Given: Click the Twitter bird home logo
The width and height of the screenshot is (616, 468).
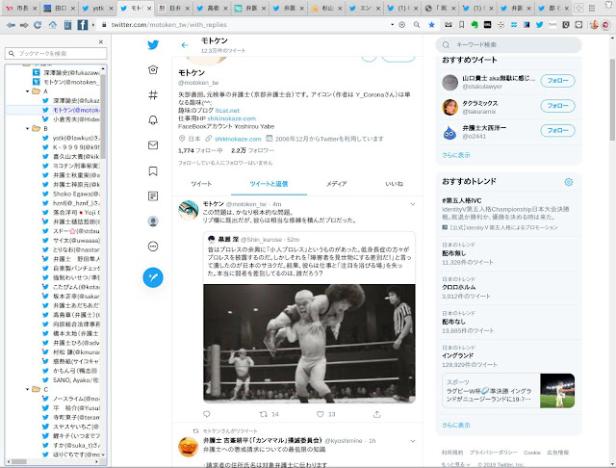Looking at the screenshot, I should click(153, 45).
